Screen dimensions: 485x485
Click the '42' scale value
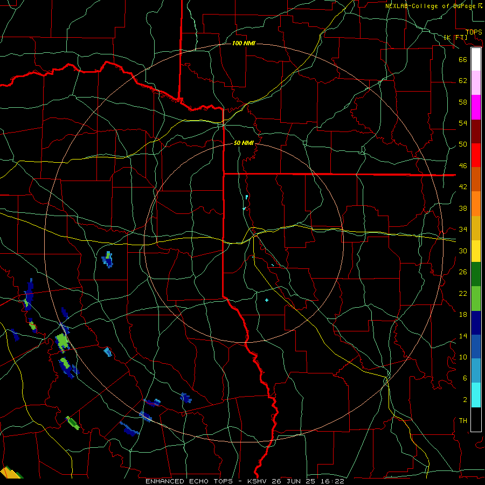click(463, 187)
